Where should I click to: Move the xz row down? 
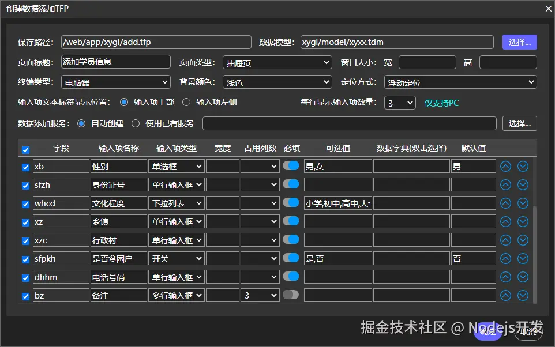(523, 221)
